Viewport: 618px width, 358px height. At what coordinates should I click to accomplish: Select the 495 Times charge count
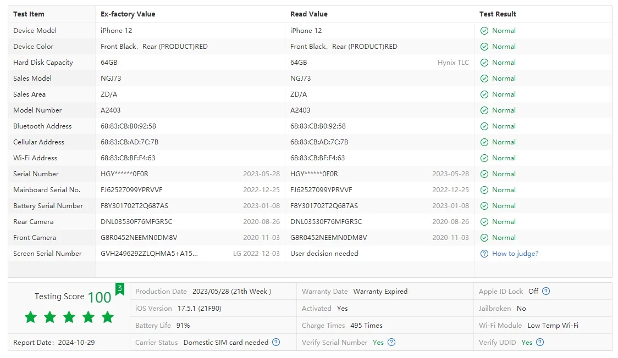point(367,326)
